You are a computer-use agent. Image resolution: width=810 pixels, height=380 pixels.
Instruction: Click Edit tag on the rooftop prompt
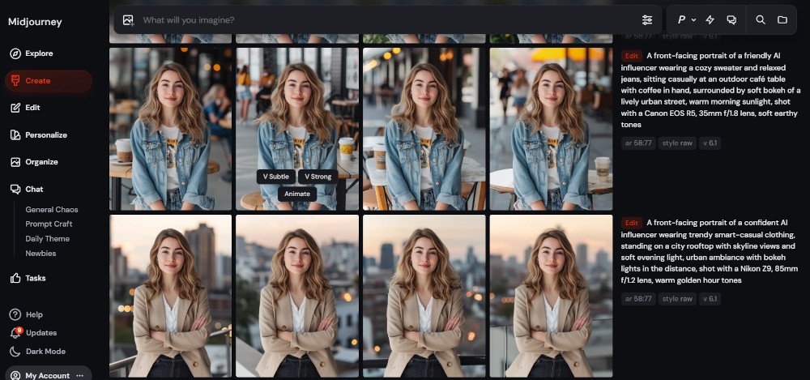(x=632, y=222)
